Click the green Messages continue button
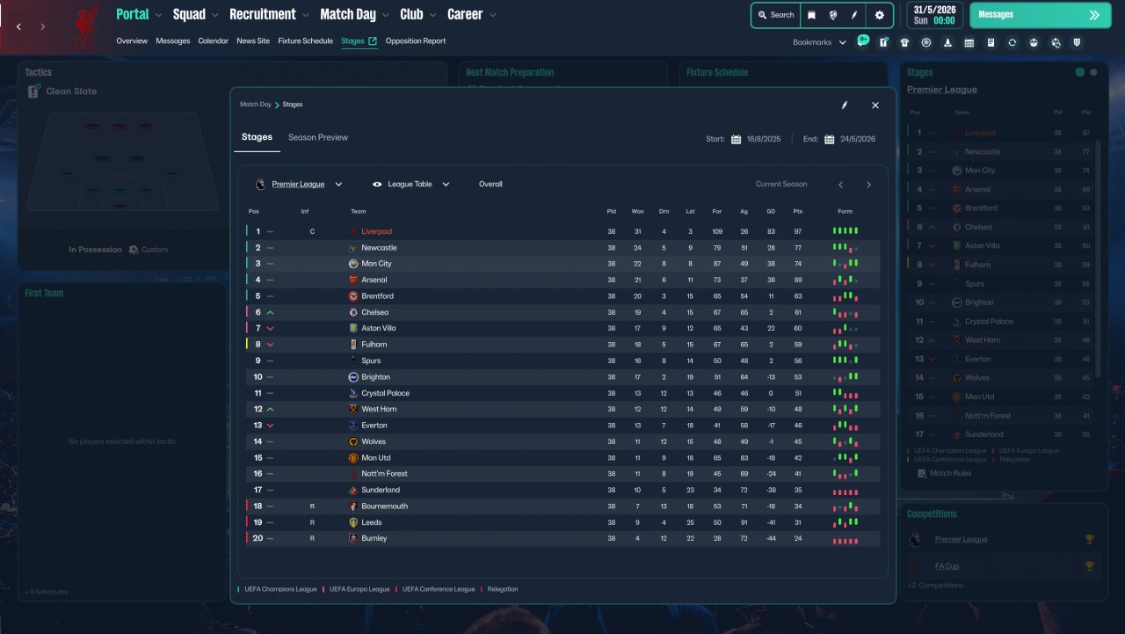The width and height of the screenshot is (1125, 634). pos(1040,15)
